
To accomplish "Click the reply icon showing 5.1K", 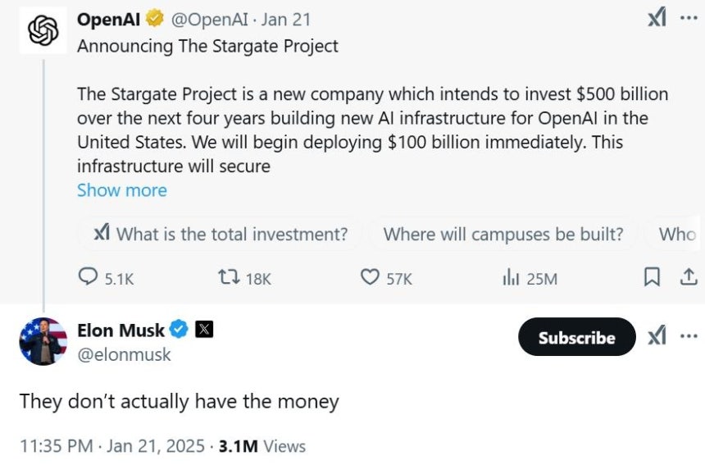I will point(88,276).
